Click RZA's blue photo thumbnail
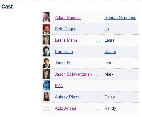The image size is (142, 117). [46, 85]
